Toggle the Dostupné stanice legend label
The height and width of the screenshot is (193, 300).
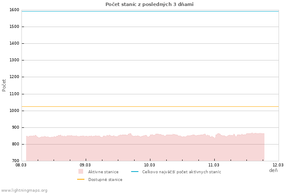(105, 180)
